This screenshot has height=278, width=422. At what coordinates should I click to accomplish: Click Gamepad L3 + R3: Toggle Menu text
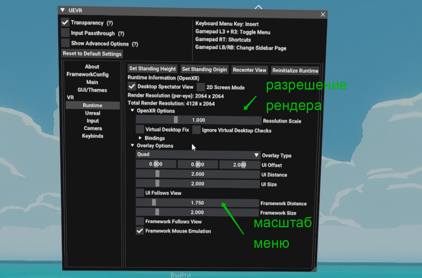(233, 32)
